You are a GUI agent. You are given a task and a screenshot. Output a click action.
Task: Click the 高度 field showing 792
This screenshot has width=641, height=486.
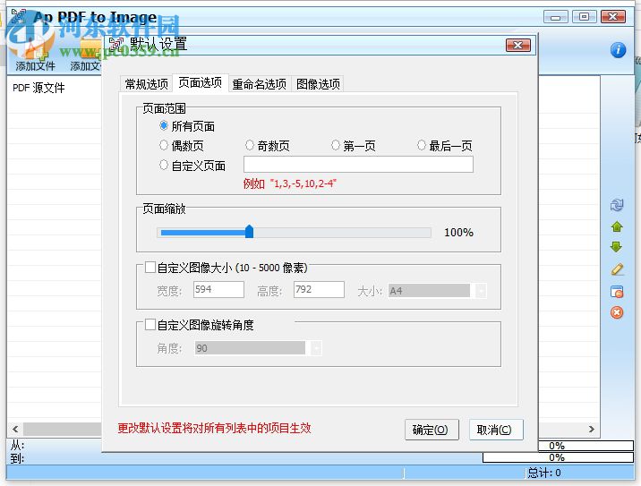(x=319, y=289)
